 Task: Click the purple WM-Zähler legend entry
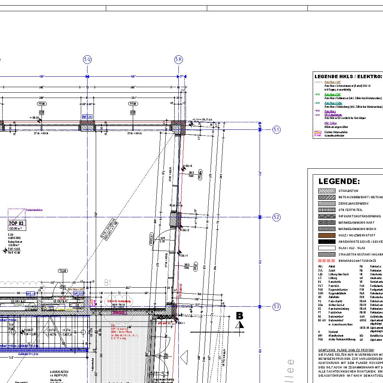coord(330,123)
